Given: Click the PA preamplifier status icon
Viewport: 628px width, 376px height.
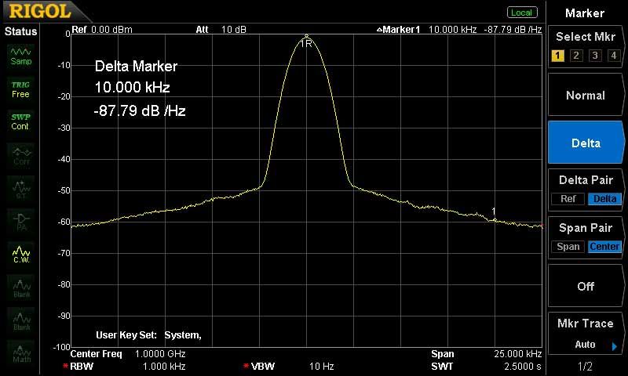Looking at the screenshot, I should (20, 220).
